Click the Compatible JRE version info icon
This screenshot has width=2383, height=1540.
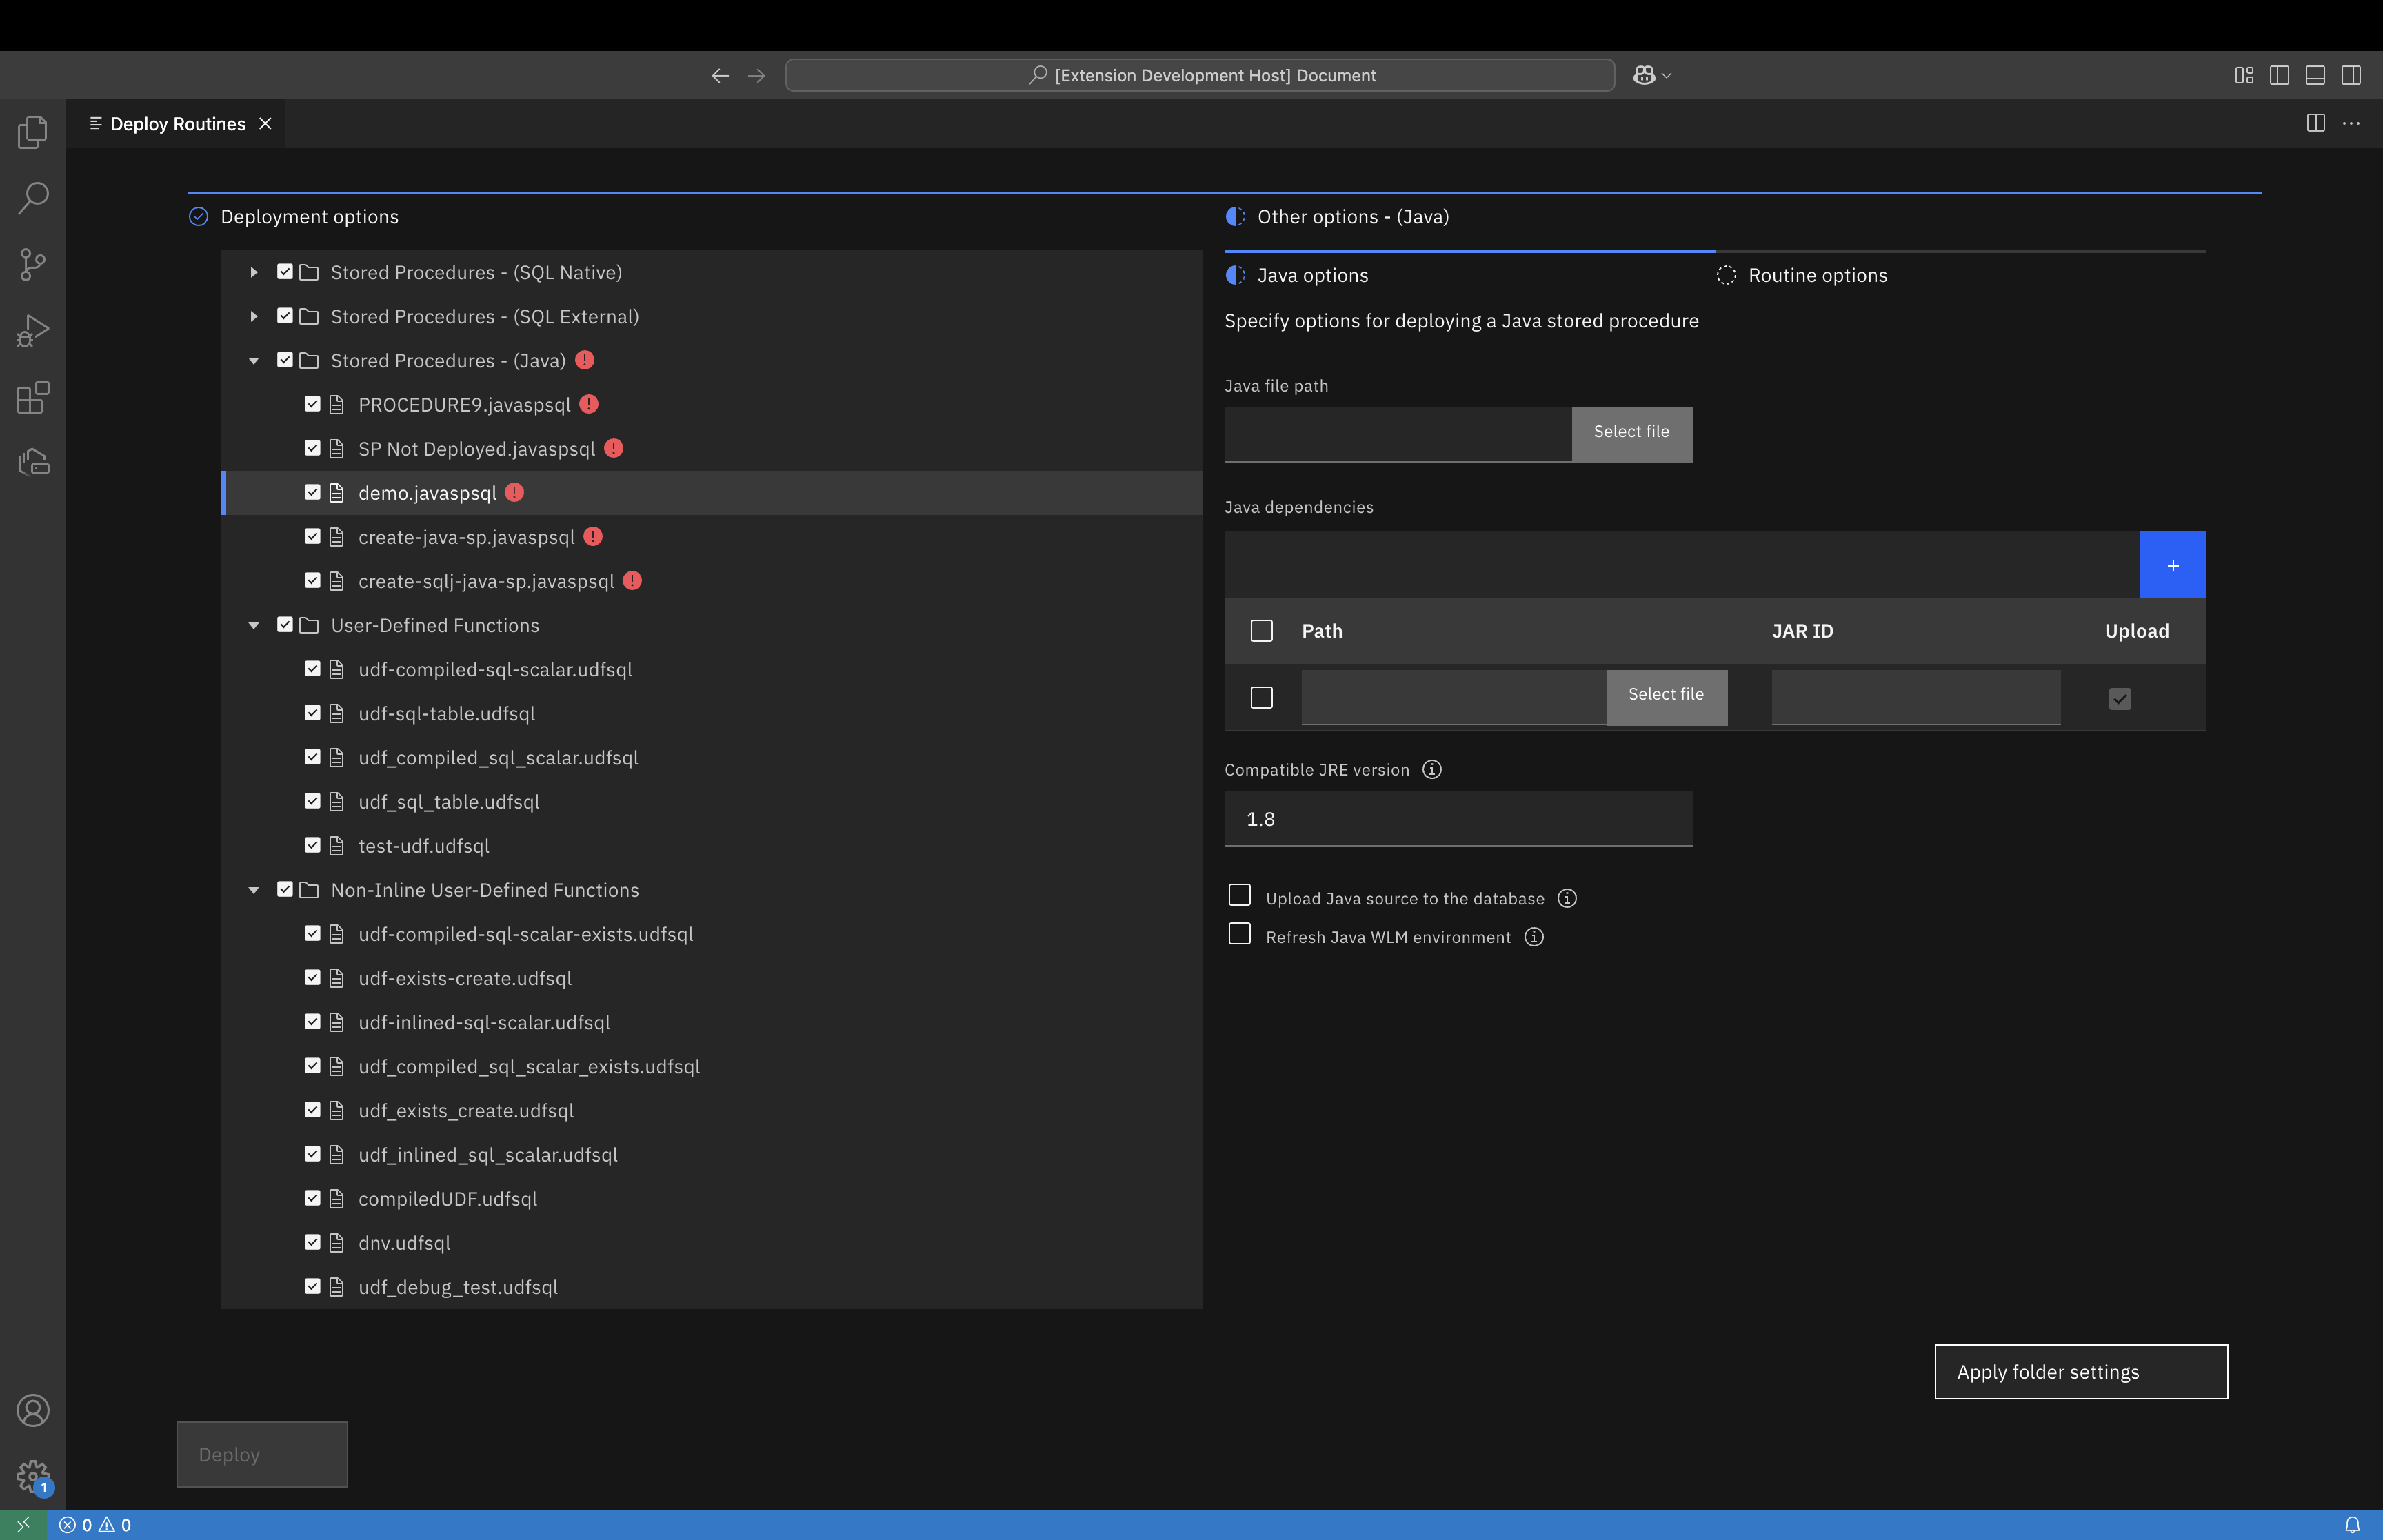click(1431, 769)
